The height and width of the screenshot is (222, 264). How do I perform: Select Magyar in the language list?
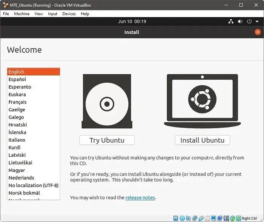[x=34, y=170]
